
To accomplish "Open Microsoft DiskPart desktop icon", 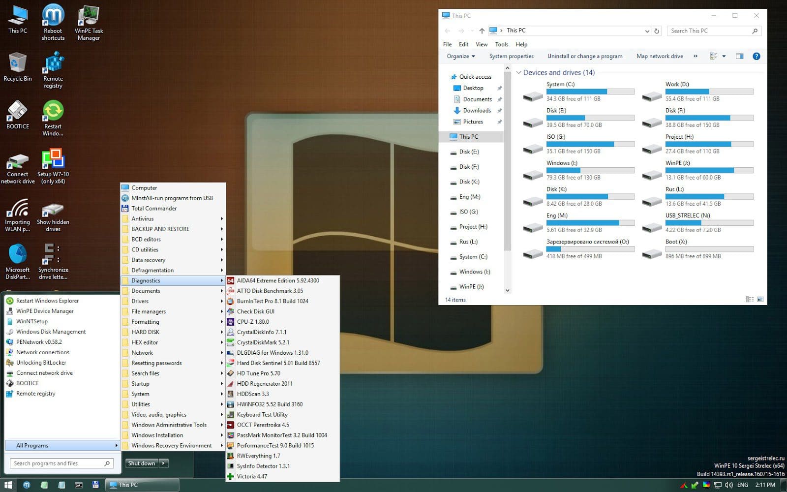I will (x=18, y=262).
